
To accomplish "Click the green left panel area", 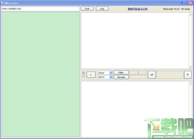I will (41, 75).
